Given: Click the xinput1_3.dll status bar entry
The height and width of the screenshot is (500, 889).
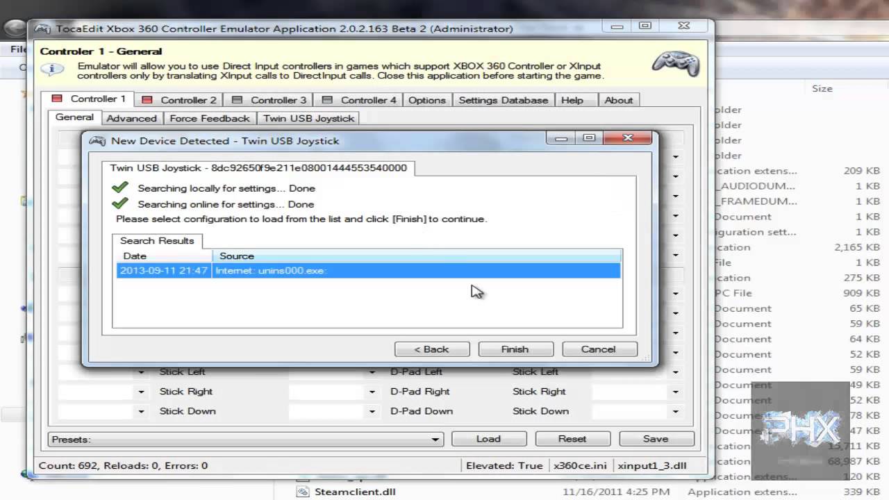Looking at the screenshot, I should pyautogui.click(x=651, y=465).
